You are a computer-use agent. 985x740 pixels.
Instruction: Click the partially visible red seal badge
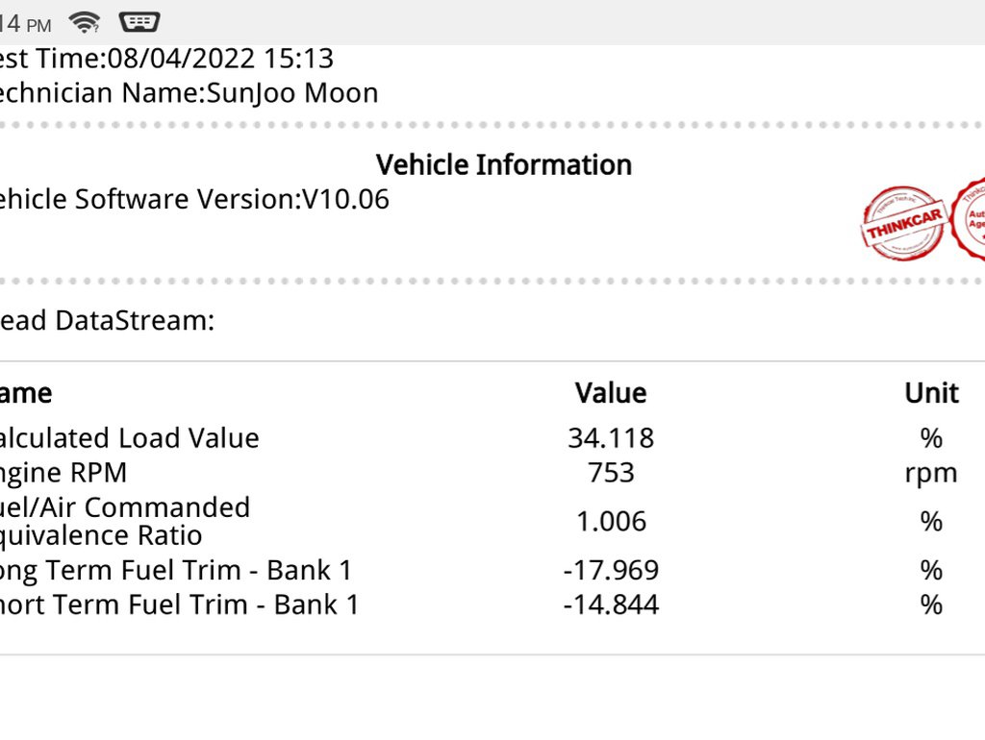point(969,217)
